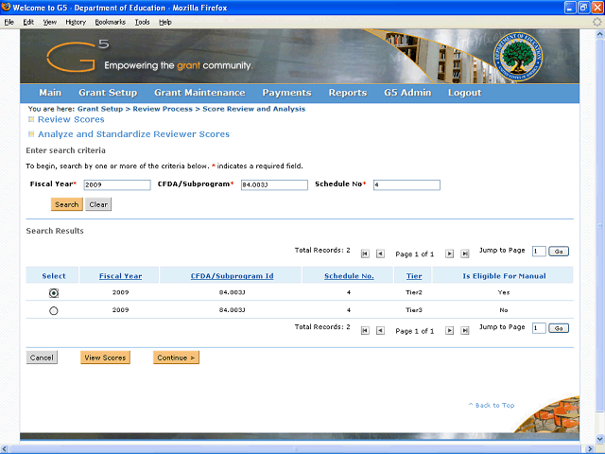The width and height of the screenshot is (605, 454).
Task: Click the Department of Education seal
Action: tap(518, 57)
